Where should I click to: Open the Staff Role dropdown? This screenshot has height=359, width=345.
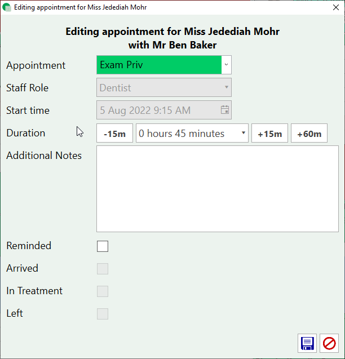point(163,87)
